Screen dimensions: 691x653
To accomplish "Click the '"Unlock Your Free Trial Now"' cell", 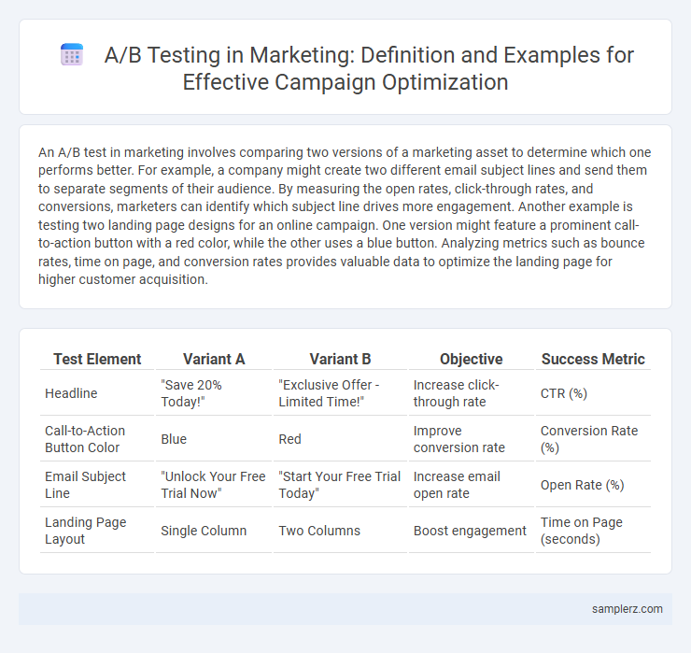I will click(x=214, y=485).
